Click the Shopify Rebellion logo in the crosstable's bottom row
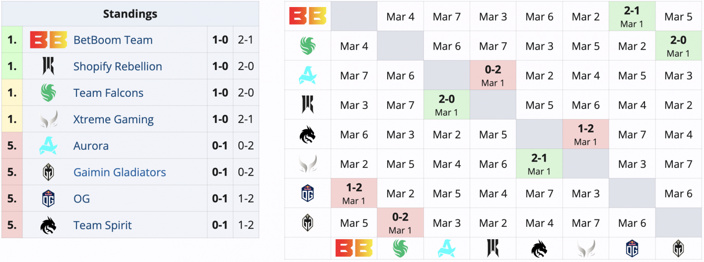This screenshot has width=704, height=262. tap(493, 249)
